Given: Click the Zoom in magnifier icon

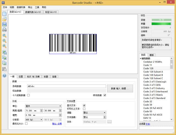Looking at the screenshot, I should pyautogui.click(x=4, y=36).
